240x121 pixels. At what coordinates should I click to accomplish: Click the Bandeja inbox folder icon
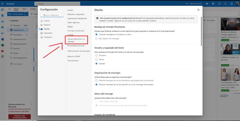[11, 25]
